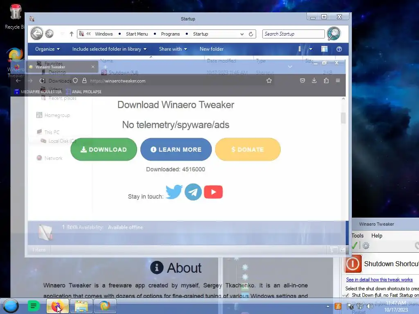Image resolution: width=419 pixels, height=314 pixels.
Task: Expand the Organize dropdown menu
Action: [x=47, y=49]
